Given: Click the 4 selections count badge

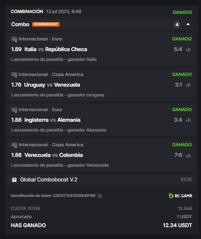Looking at the screenshot, I should pos(177,25).
